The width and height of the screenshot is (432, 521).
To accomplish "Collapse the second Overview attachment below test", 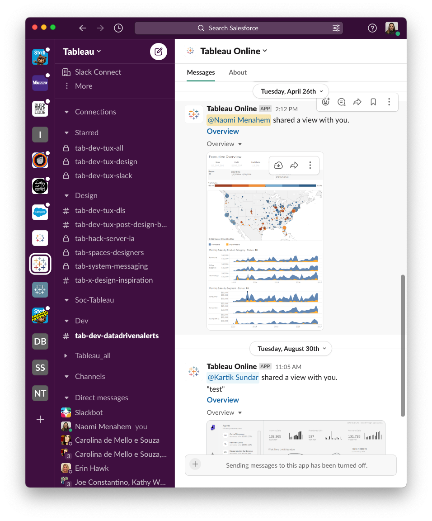I will [x=240, y=412].
